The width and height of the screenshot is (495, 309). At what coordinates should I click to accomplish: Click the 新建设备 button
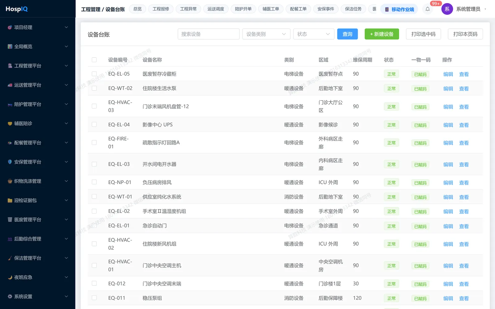(x=382, y=34)
